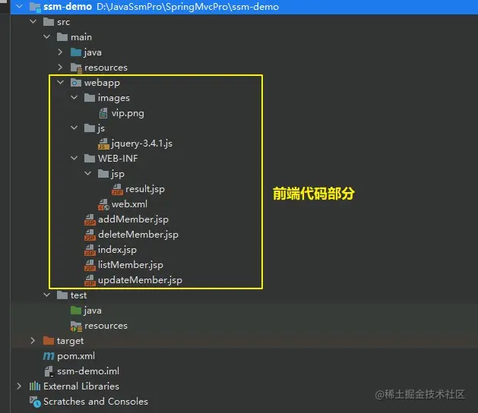Click the updateMember.jsp file icon

point(90,280)
